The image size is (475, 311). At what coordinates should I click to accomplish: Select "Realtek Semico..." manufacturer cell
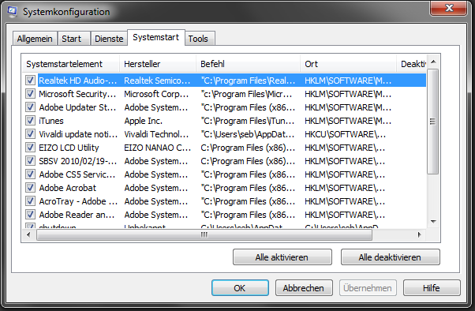tap(157, 81)
